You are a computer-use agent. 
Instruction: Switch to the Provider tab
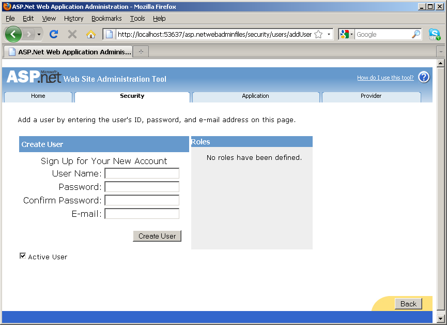[371, 96]
